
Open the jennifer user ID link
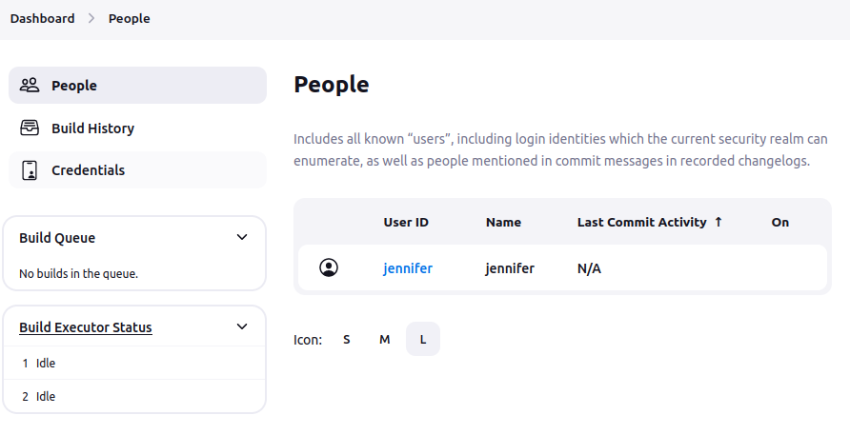(x=408, y=268)
